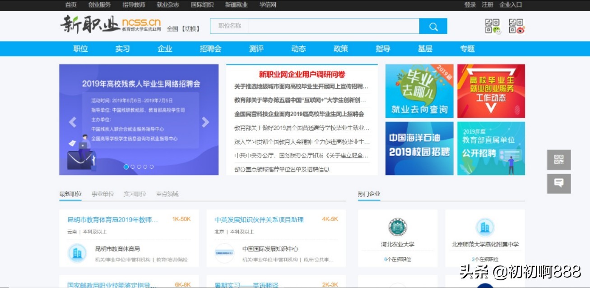Select the first carousel progress dot
The width and height of the screenshot is (590, 288).
tap(126, 166)
